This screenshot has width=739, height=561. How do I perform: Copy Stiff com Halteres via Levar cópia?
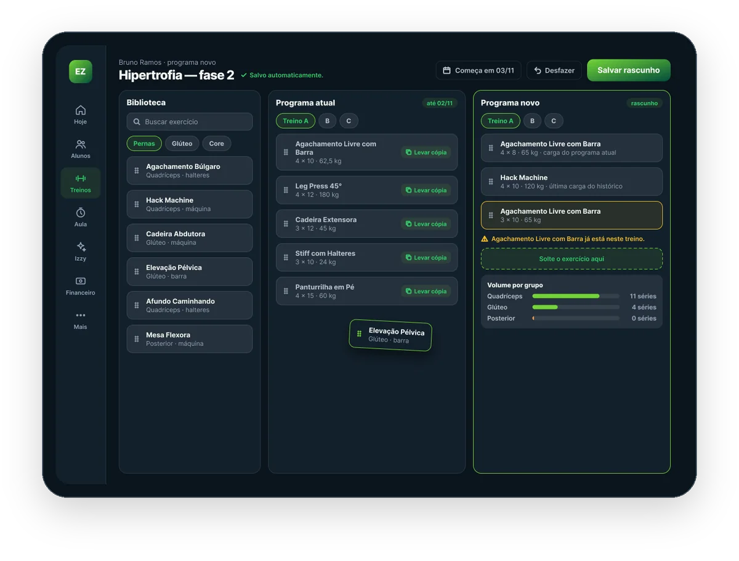tap(426, 258)
